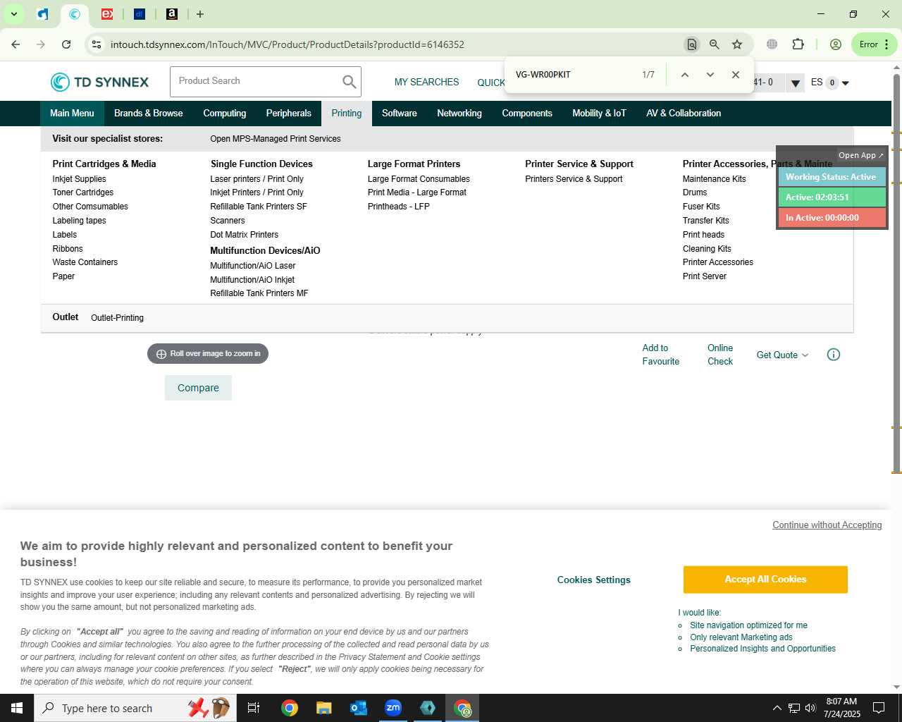Reload the page
This screenshot has height=722, width=902.
66,44
